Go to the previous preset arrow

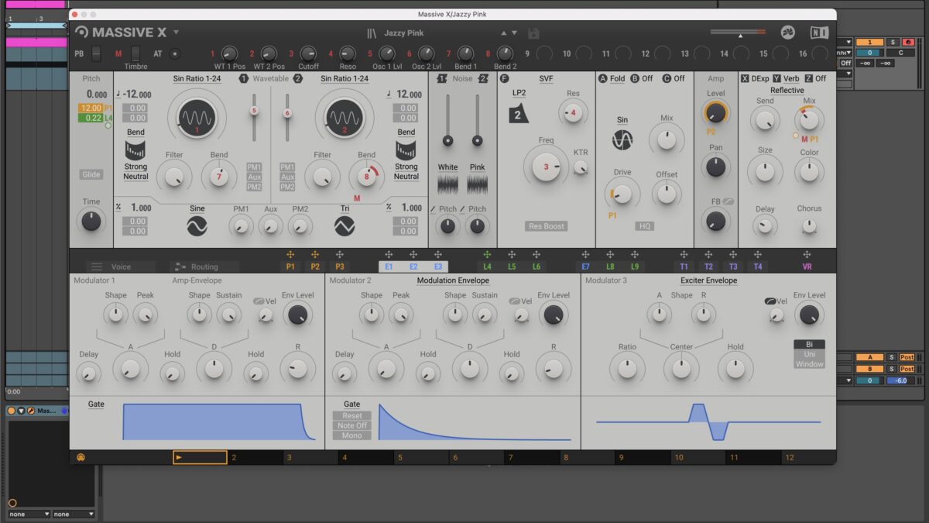[504, 33]
